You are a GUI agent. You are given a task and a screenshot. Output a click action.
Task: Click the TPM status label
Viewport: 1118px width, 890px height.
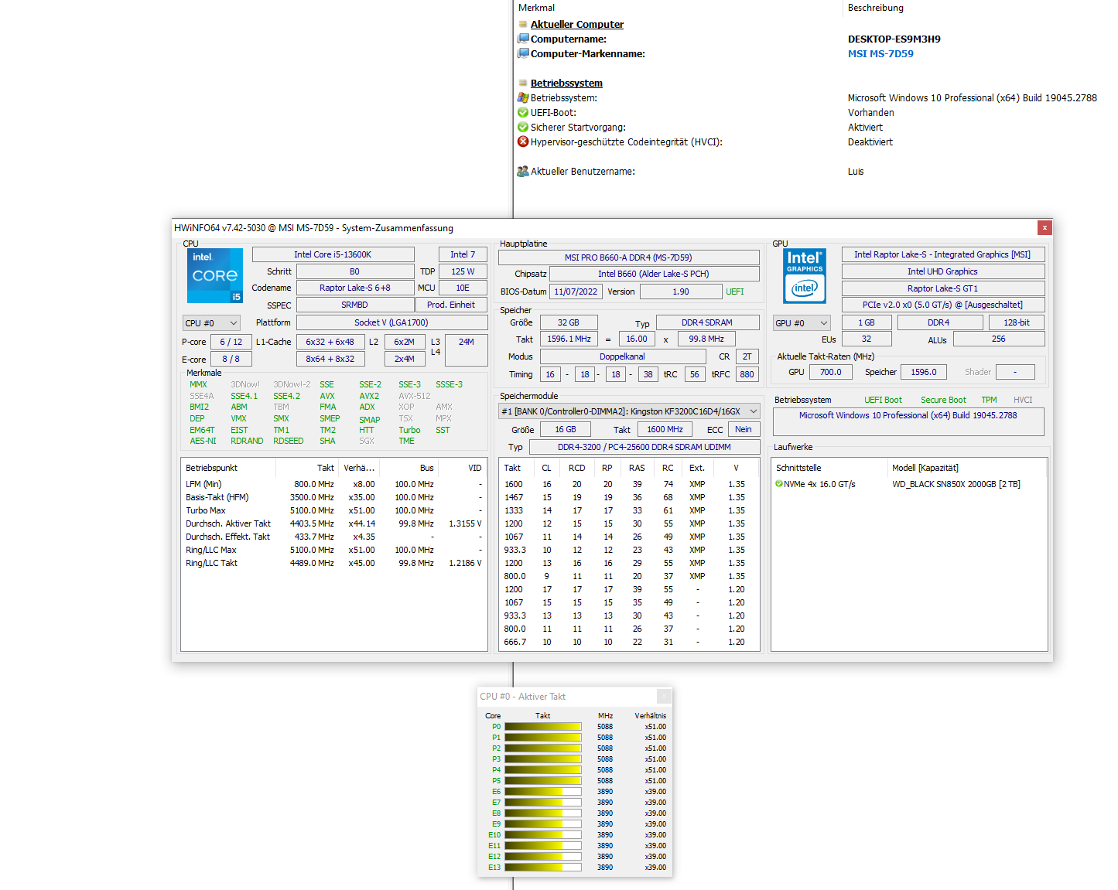pyautogui.click(x=989, y=400)
